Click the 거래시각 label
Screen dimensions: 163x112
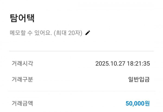[x=22, y=63]
